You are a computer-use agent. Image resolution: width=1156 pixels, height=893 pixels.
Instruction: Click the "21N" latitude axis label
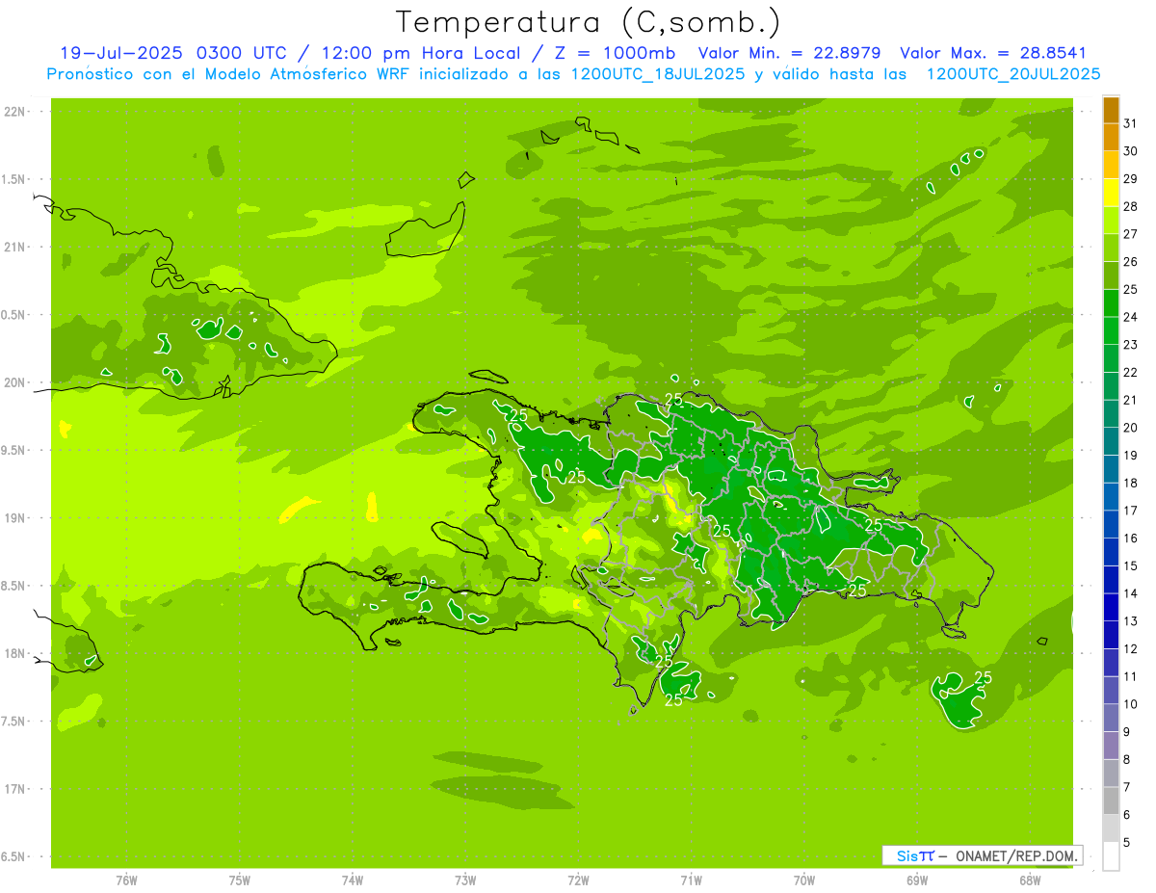point(15,247)
